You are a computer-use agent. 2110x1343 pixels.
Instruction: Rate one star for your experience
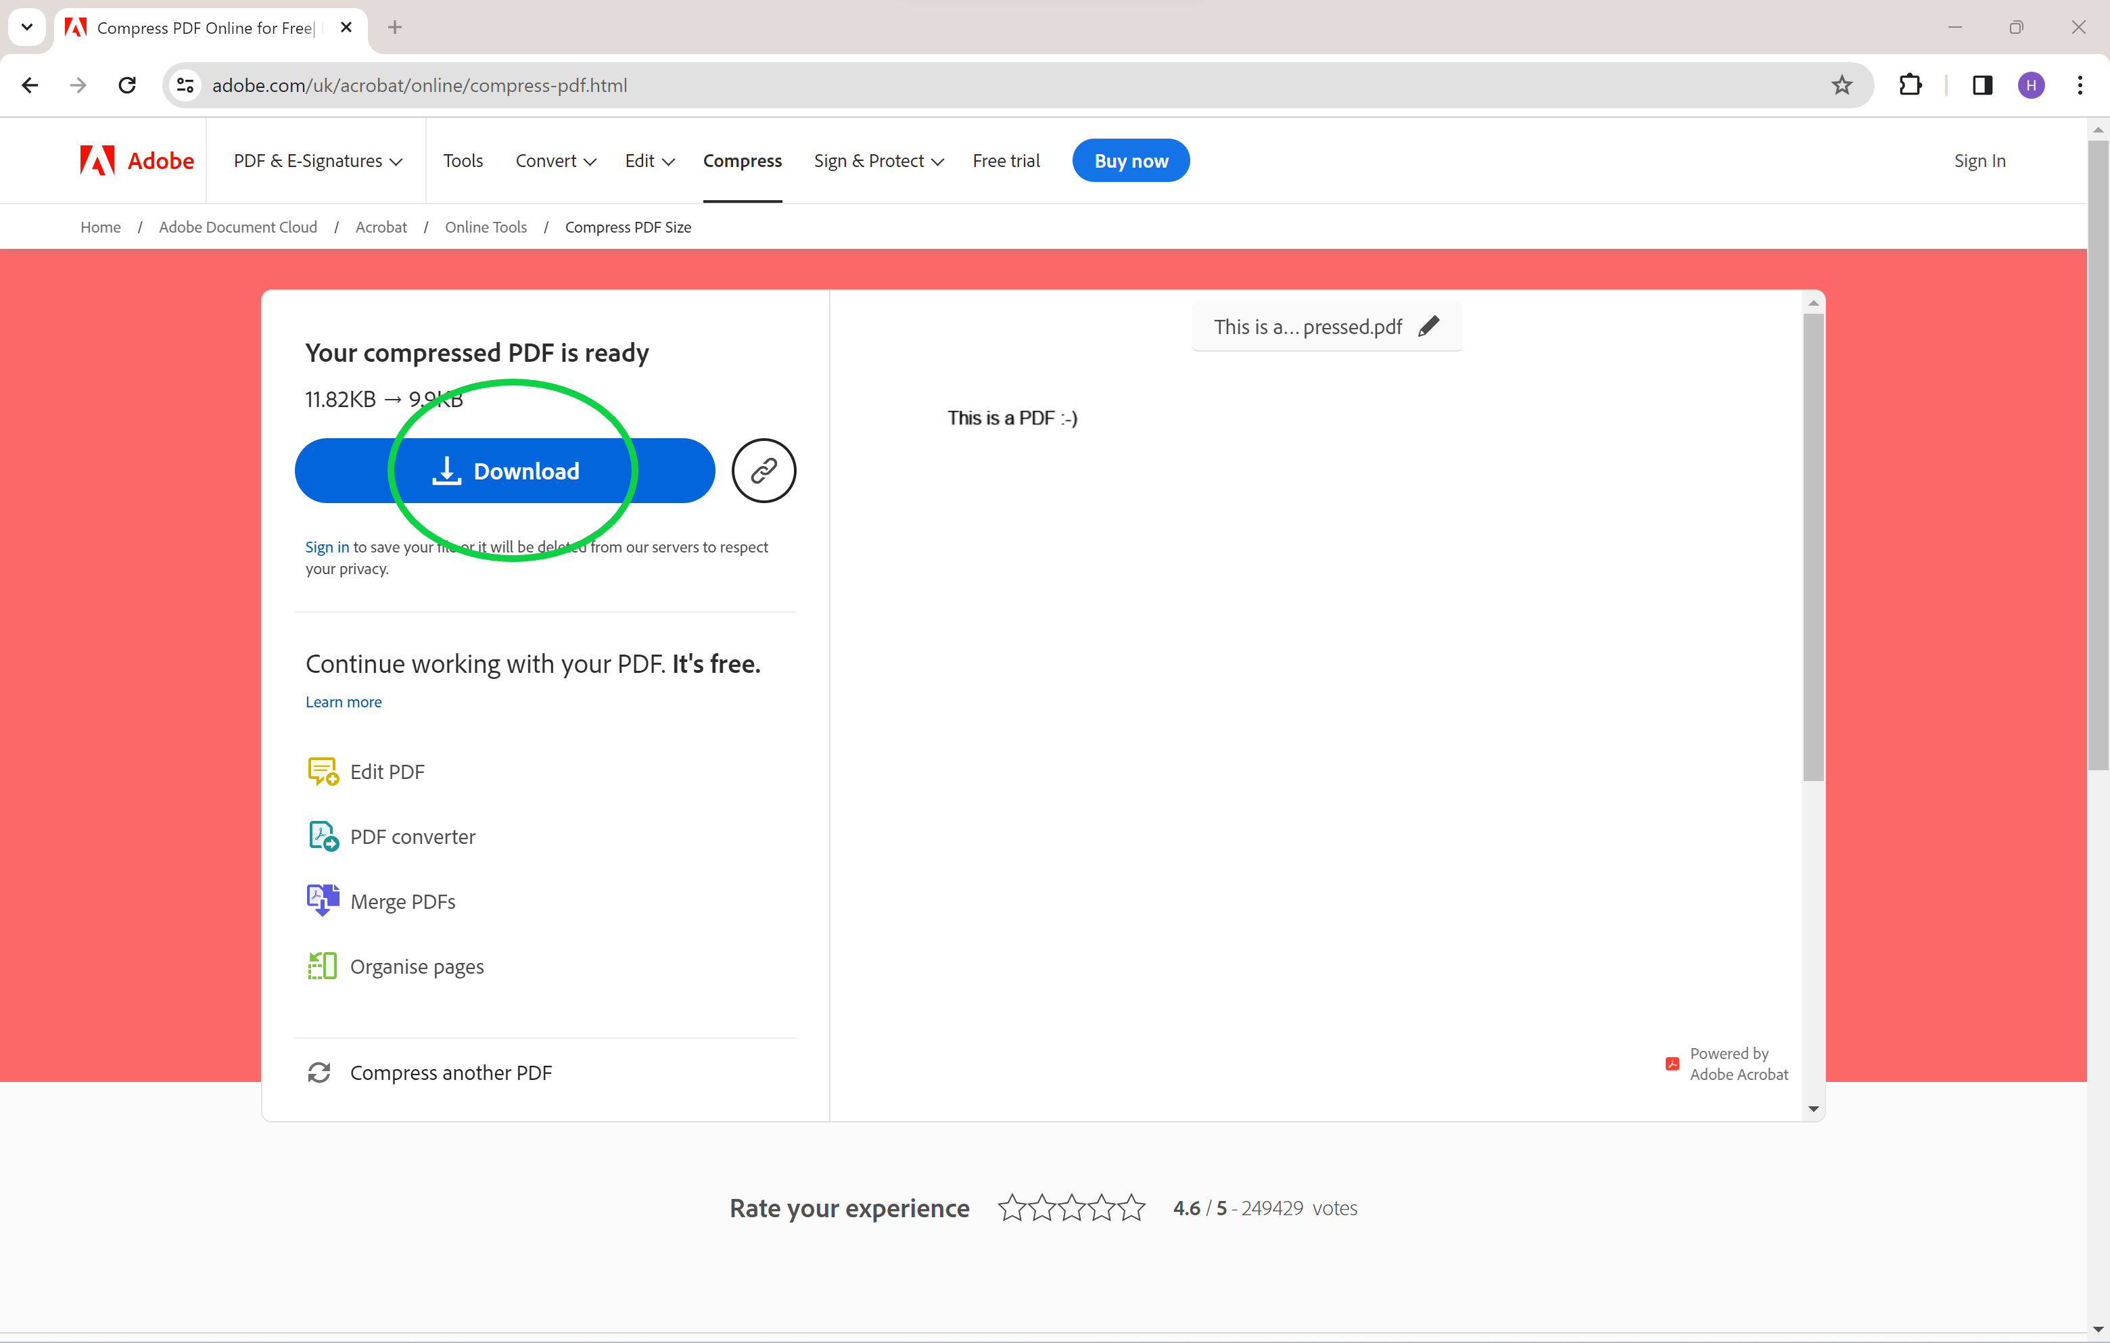(x=1011, y=1207)
